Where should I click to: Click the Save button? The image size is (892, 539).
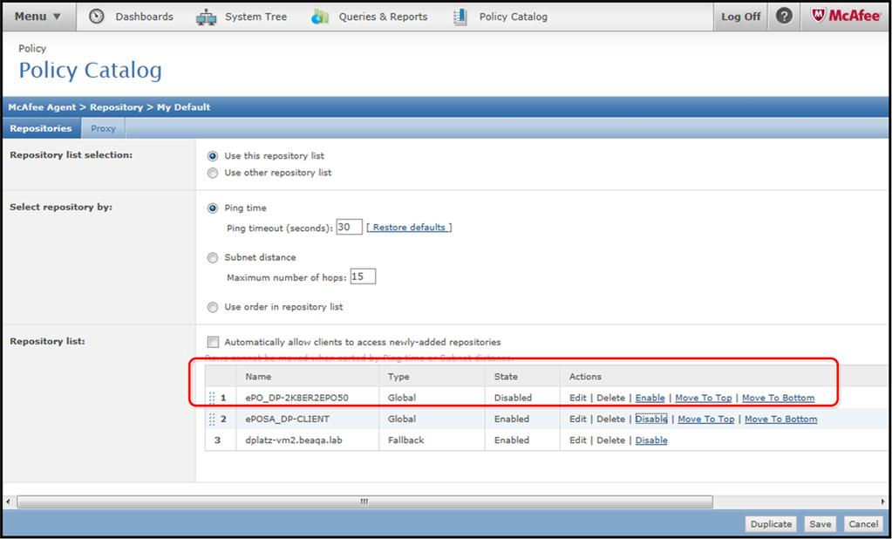pyautogui.click(x=821, y=524)
